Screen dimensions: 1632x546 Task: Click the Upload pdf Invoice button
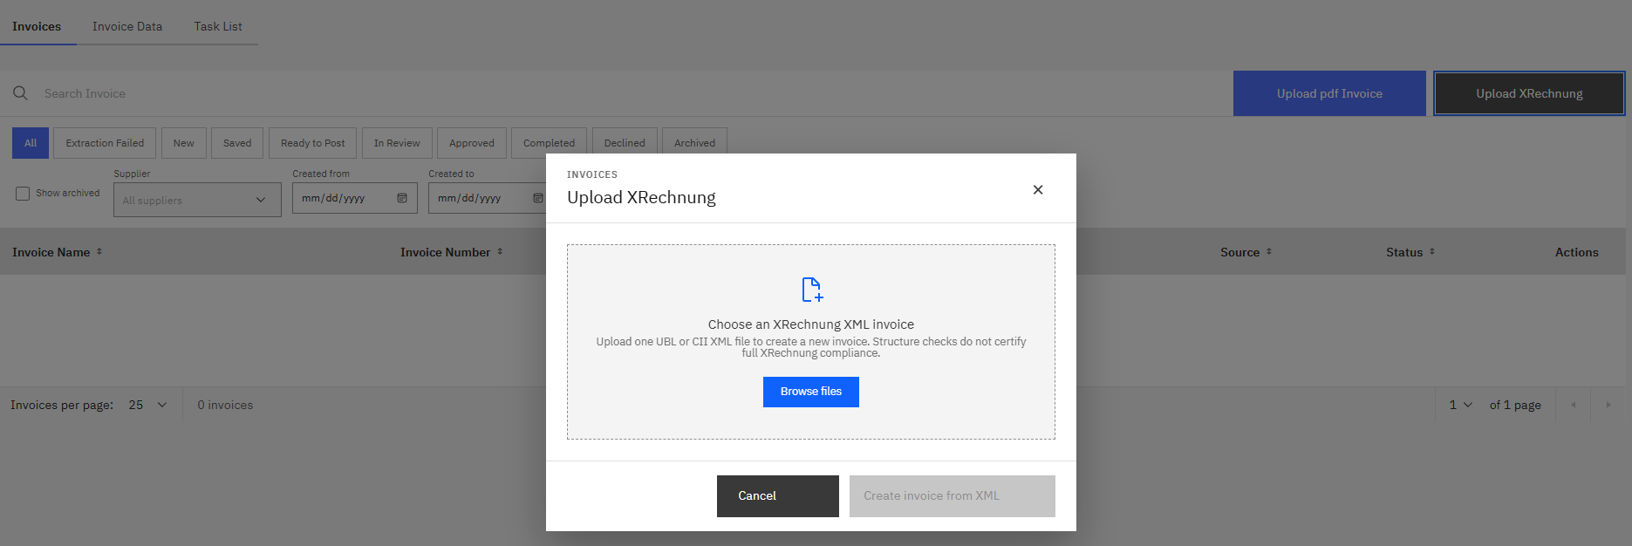(x=1329, y=93)
